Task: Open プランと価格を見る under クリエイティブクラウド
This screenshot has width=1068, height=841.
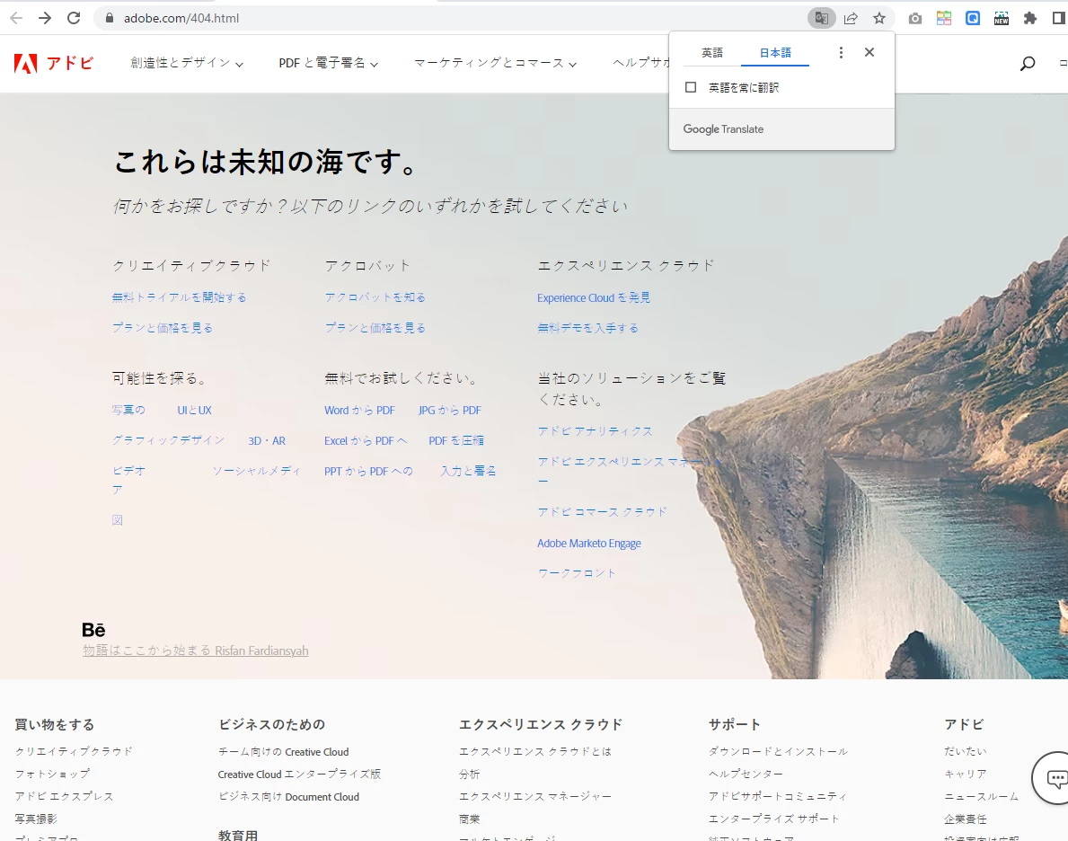Action: coord(163,328)
